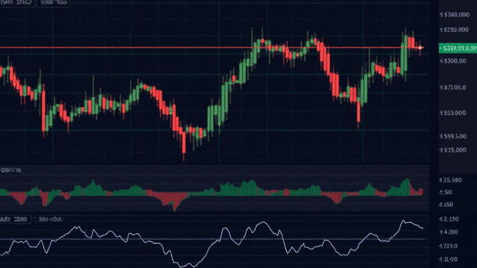Click the $15,000 price axis label

point(453,150)
